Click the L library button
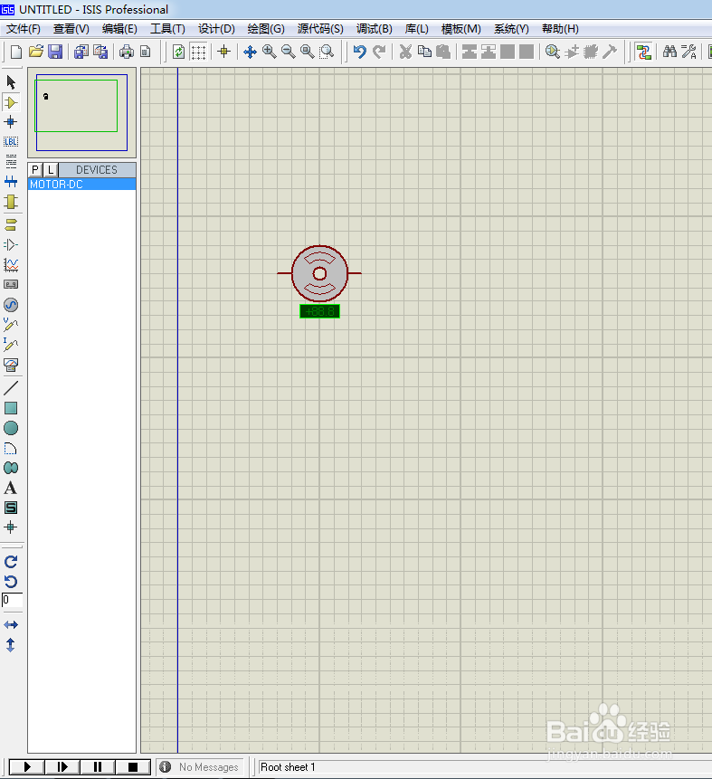Image resolution: width=712 pixels, height=779 pixels. coord(50,170)
